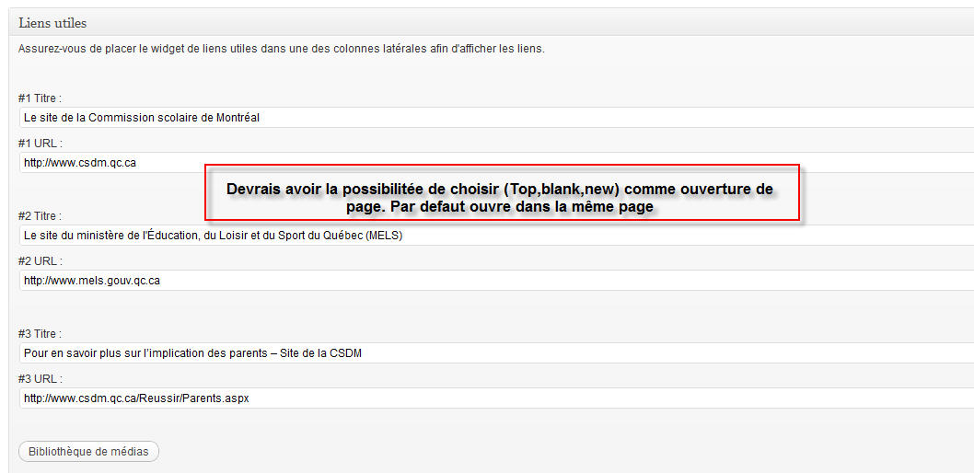Click the "#2 Titre :" label
Viewport: 974px width, 473px height.
pyautogui.click(x=40, y=216)
